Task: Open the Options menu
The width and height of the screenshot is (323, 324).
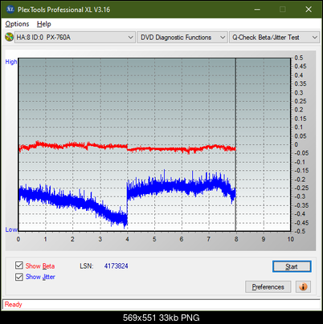Action: pyautogui.click(x=17, y=24)
